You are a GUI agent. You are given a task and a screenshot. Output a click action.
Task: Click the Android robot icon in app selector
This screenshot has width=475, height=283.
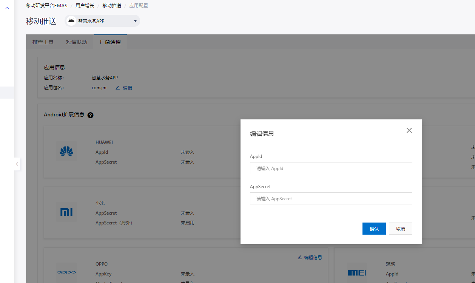71,21
